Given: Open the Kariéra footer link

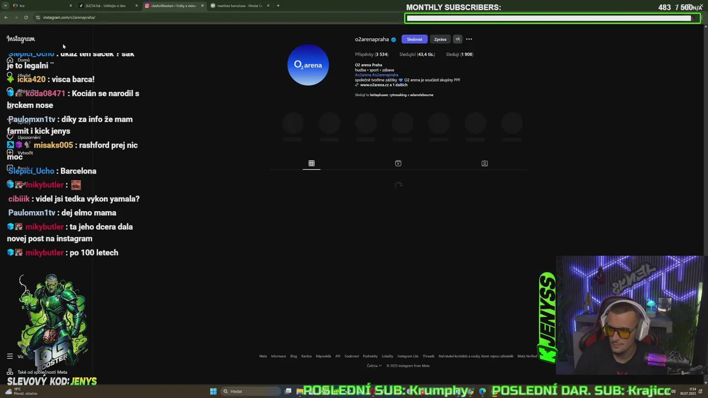Looking at the screenshot, I should [x=306, y=356].
